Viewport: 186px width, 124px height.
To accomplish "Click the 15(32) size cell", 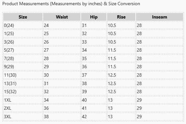I will point(23,92).
